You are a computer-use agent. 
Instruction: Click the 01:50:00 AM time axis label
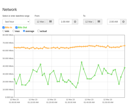(x=108, y=102)
